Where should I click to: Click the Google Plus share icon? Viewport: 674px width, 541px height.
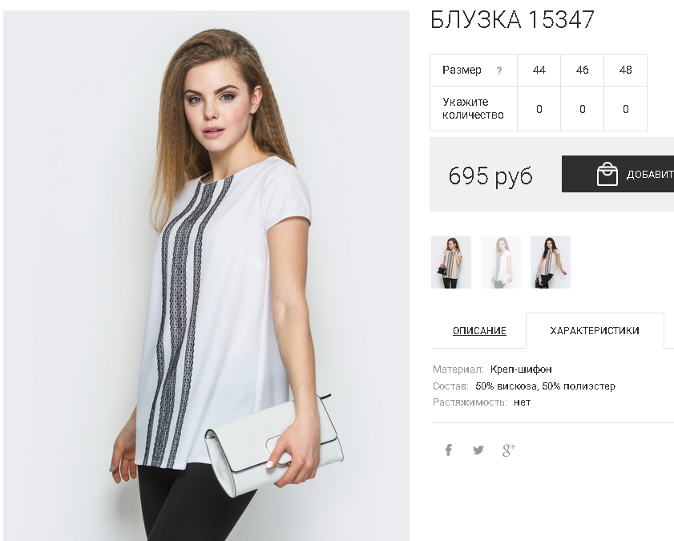click(x=509, y=450)
